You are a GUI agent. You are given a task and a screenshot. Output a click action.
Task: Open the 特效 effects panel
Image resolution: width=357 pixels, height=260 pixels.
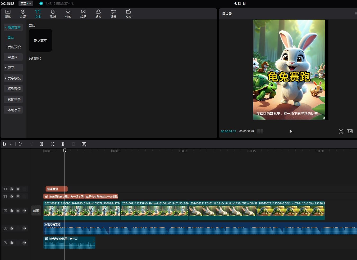click(68, 14)
